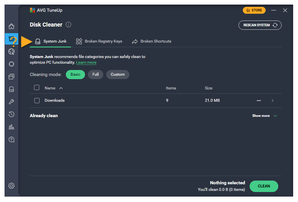Open the Home icon in sidebar
Image resolution: width=298 pixels, height=202 pixels.
11,27
